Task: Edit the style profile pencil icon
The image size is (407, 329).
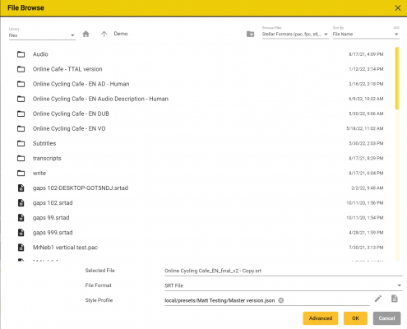Action: (x=378, y=299)
